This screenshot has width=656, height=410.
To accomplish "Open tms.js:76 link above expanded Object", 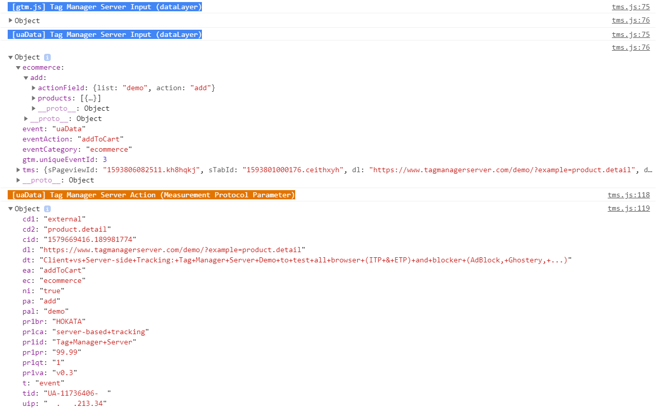I will coord(630,47).
